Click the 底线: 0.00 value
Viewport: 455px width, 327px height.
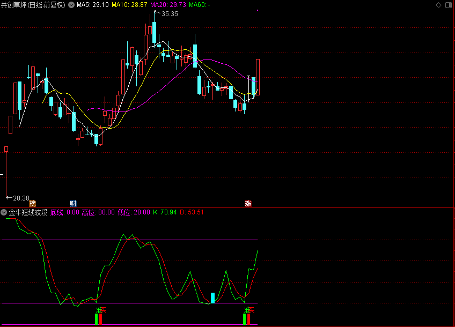(x=65, y=212)
